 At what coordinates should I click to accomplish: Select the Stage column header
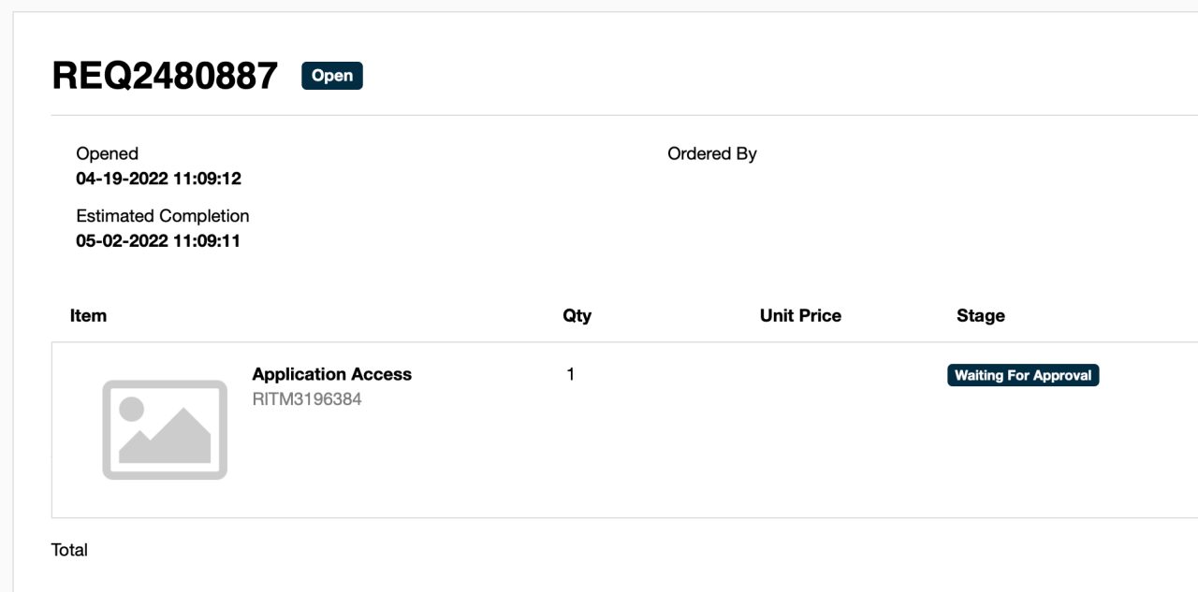pos(980,315)
